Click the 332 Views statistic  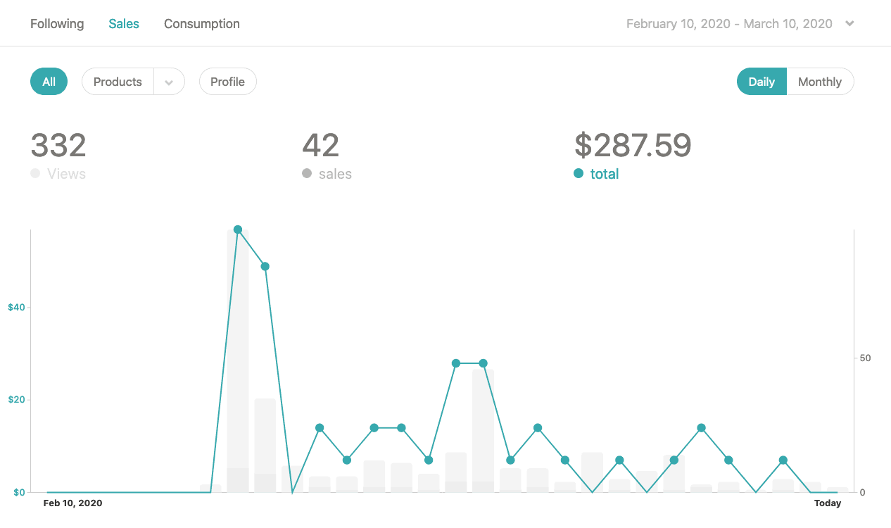click(x=58, y=146)
